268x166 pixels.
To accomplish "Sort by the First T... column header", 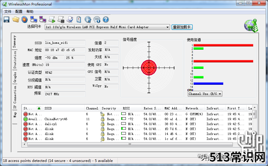I will 236,108.
